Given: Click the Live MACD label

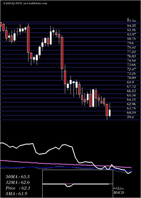Looking at the screenshot, I should tap(119, 191).
